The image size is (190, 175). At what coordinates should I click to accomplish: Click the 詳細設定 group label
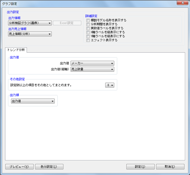pos(91,16)
